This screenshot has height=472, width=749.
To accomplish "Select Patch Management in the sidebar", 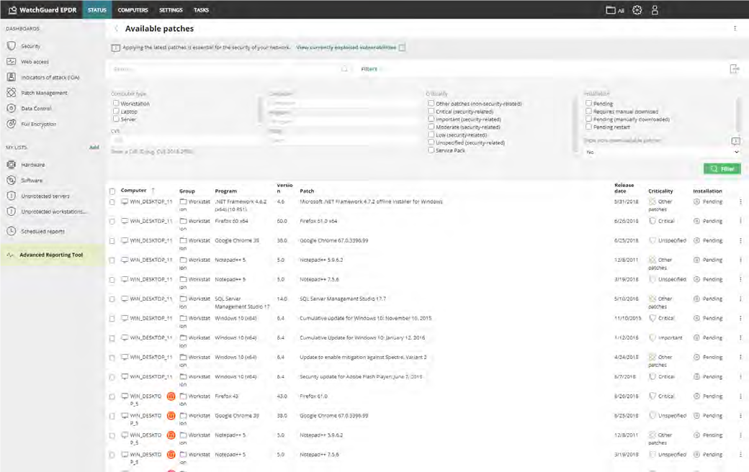I will (x=44, y=93).
